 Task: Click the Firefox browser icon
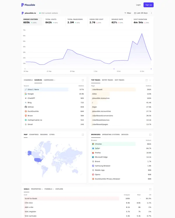click(93, 153)
